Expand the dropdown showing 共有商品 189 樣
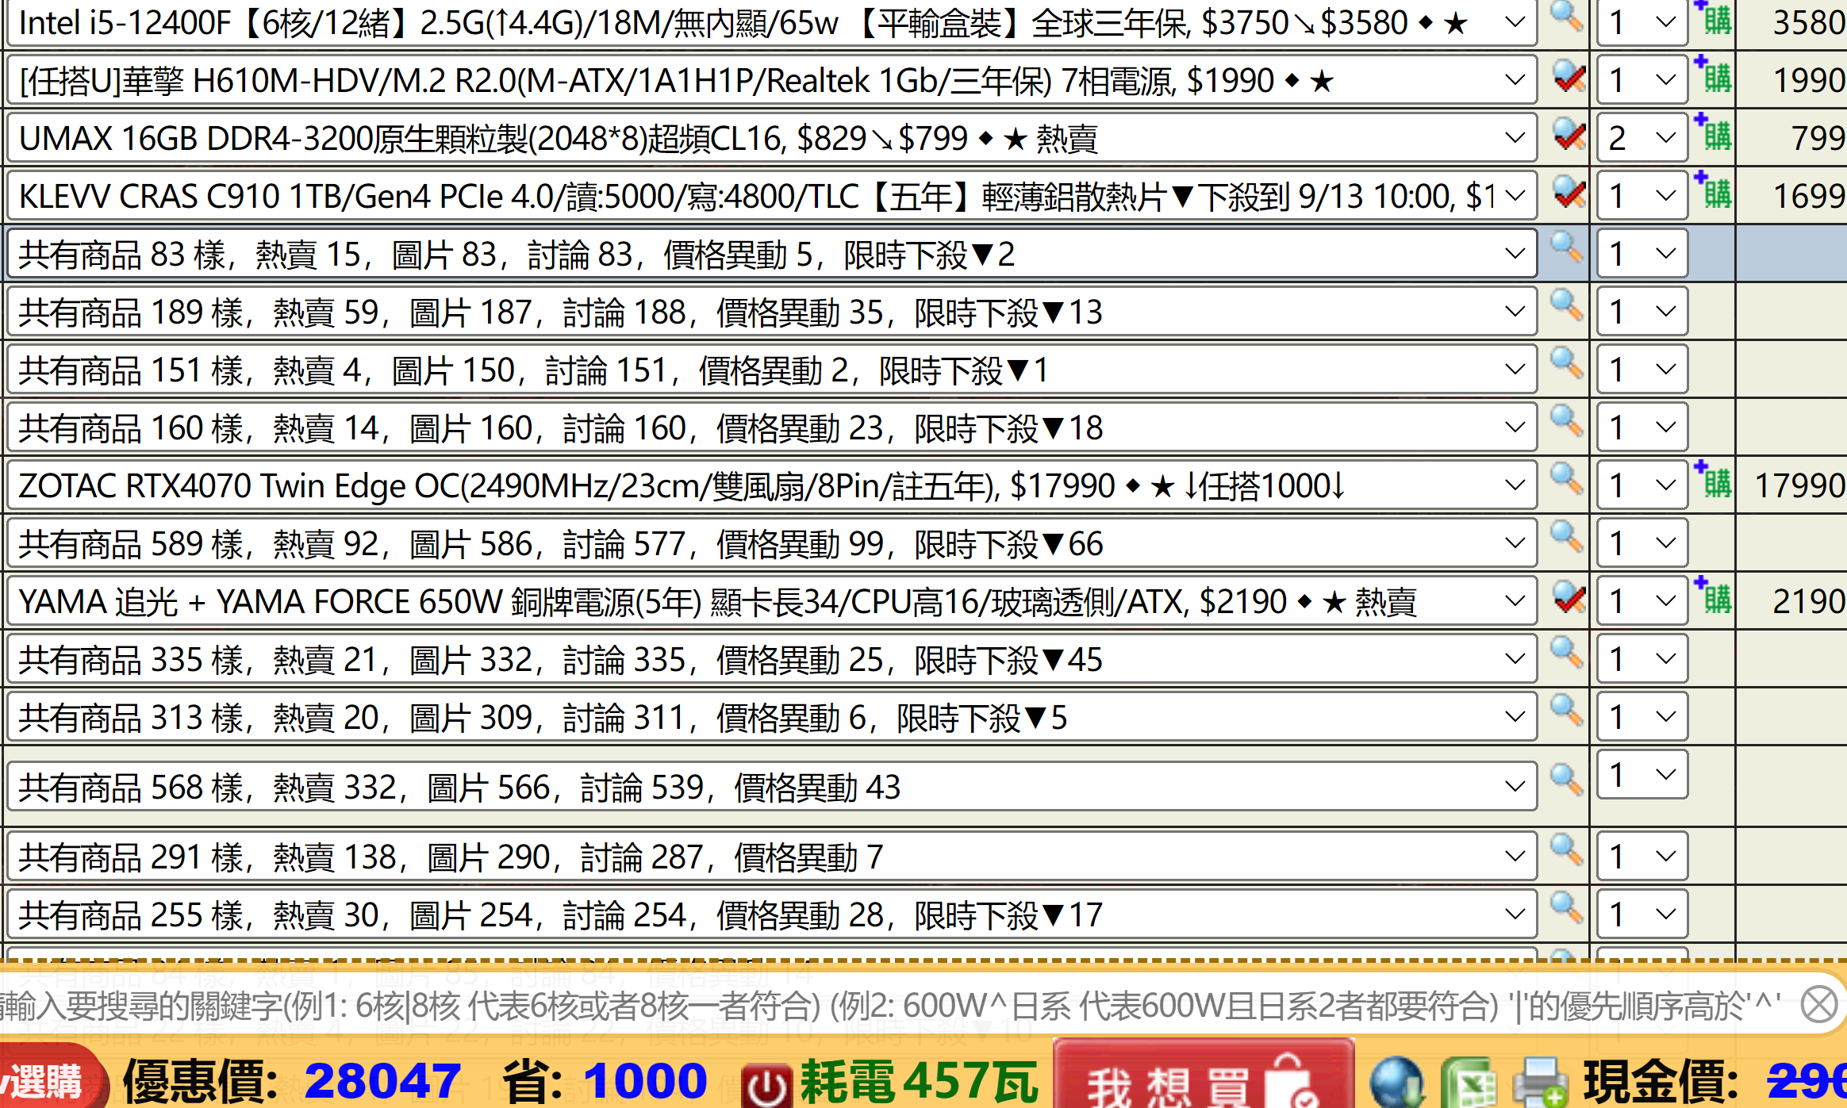The height and width of the screenshot is (1108, 1847). click(771, 312)
